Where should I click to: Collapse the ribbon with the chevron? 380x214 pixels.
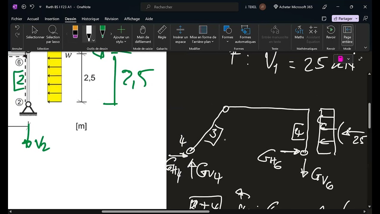coord(365,48)
